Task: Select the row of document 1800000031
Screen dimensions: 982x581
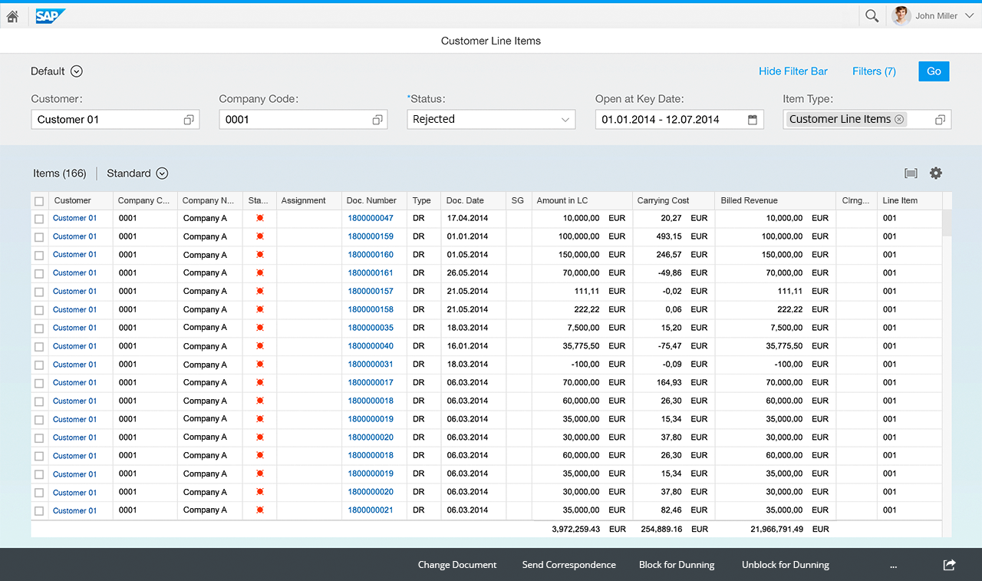Action: 39,365
